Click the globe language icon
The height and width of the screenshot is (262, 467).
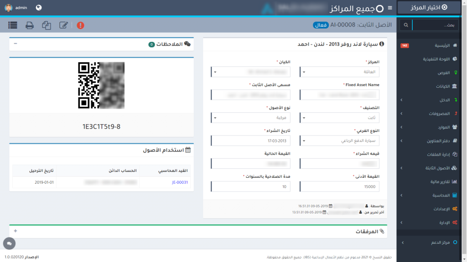(39, 8)
